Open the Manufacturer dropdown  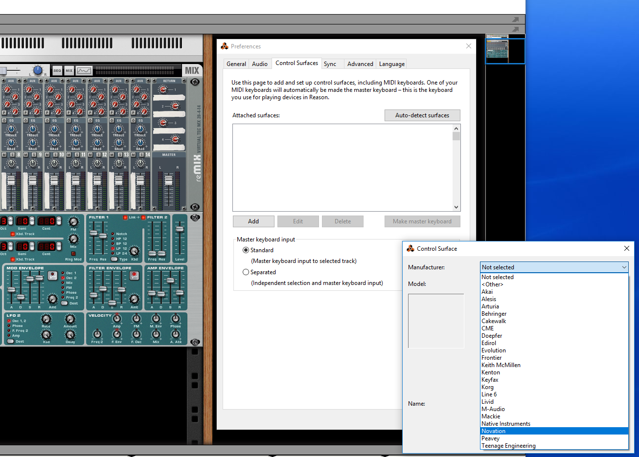tap(554, 267)
